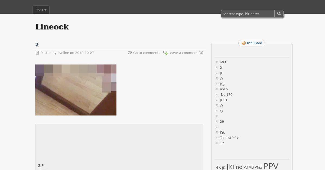Open recent post Tennis(^^♪
Image resolution: width=325 pixels, height=170 pixels.
(229, 138)
